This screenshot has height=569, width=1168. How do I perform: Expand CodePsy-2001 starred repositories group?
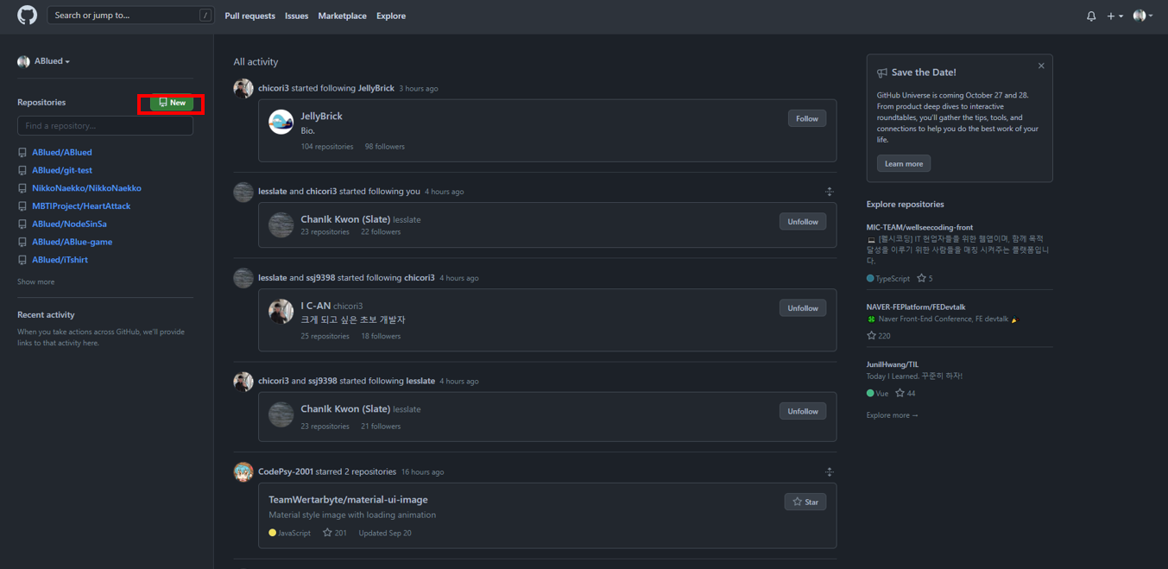click(830, 472)
